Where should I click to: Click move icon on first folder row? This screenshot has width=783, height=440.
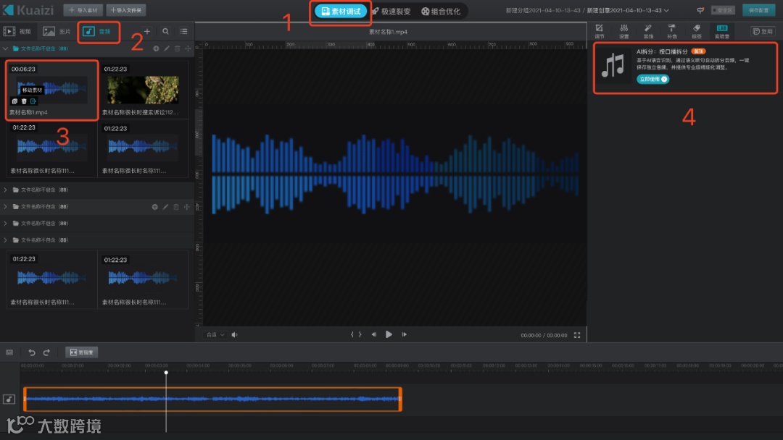coord(188,48)
